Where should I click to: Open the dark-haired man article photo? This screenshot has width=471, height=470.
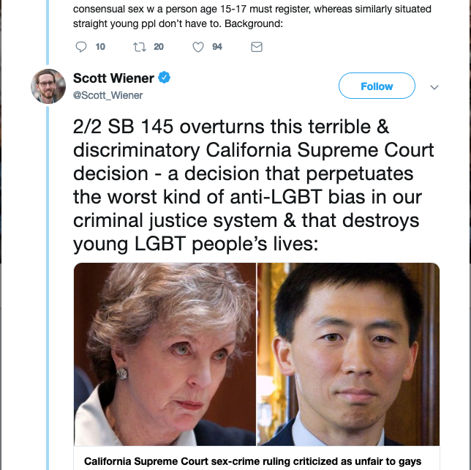(348, 354)
